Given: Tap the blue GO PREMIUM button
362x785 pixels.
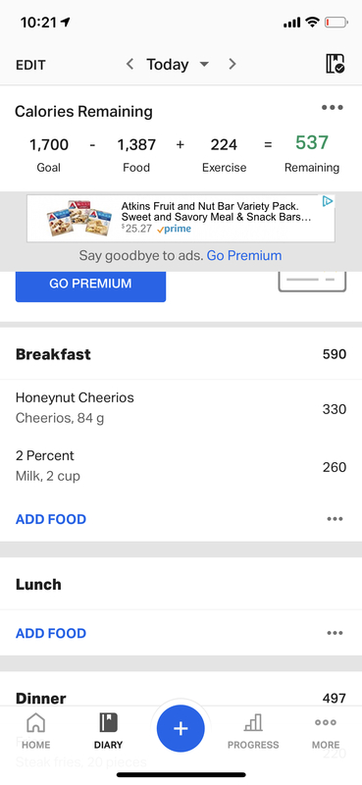Looking at the screenshot, I should pyautogui.click(x=90, y=286).
